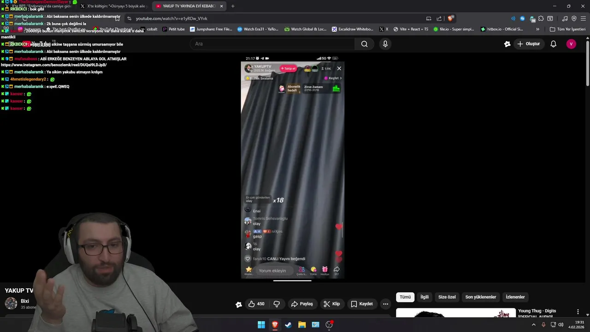
Task: Click the page scrollbar thumb
Action: pyautogui.click(x=588, y=63)
